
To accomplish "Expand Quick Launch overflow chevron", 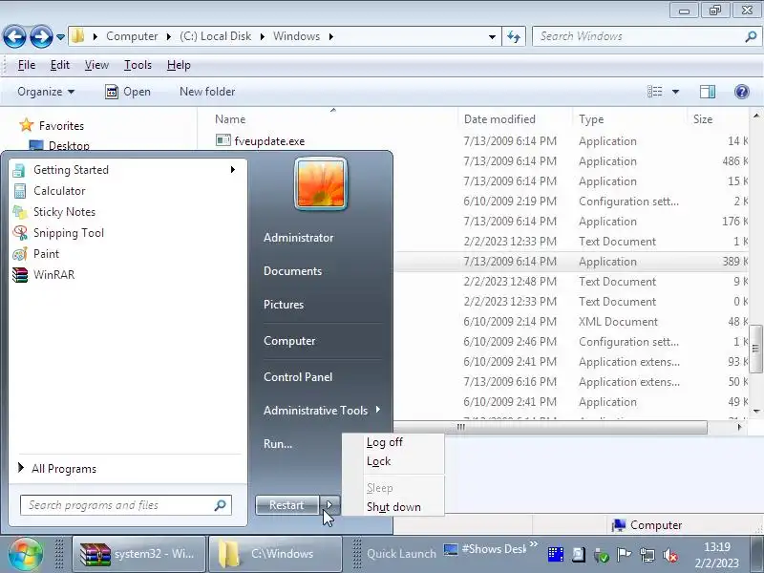I will click(x=534, y=543).
